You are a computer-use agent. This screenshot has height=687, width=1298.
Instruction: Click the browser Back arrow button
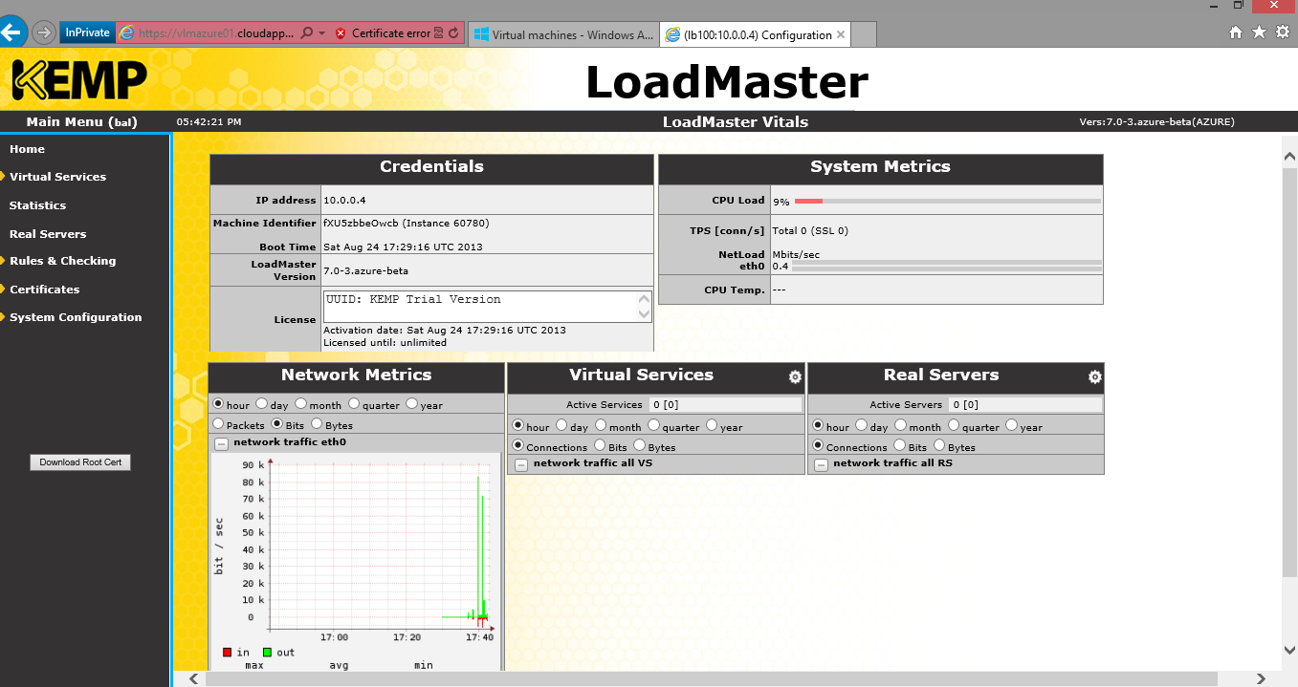coord(11,32)
